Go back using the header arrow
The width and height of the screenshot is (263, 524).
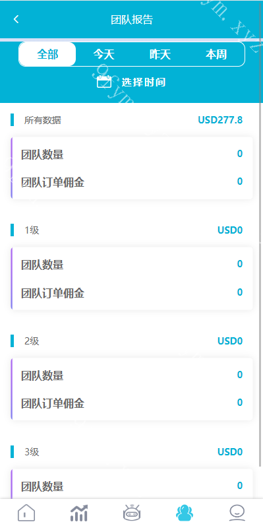pyautogui.click(x=16, y=19)
